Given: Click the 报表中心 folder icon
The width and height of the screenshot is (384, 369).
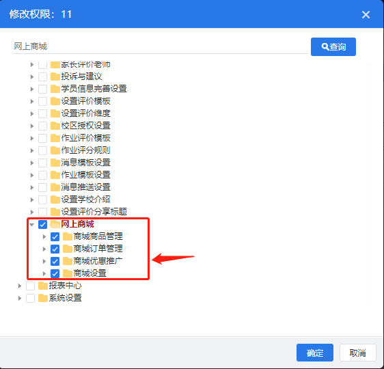Looking at the screenshot, I should 43,286.
